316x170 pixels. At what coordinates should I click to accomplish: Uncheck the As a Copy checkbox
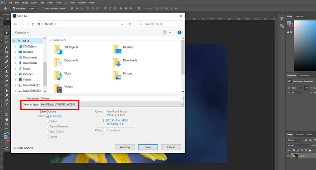pyautogui.click(x=47, y=116)
